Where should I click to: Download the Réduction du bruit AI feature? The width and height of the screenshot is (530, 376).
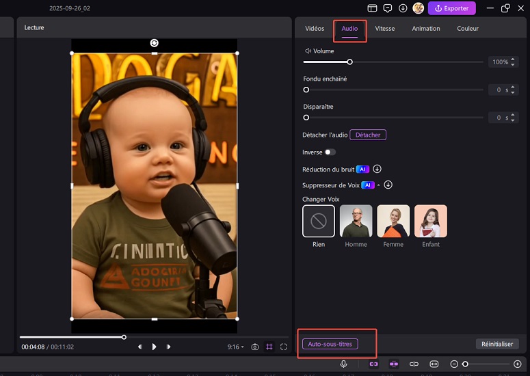(377, 169)
